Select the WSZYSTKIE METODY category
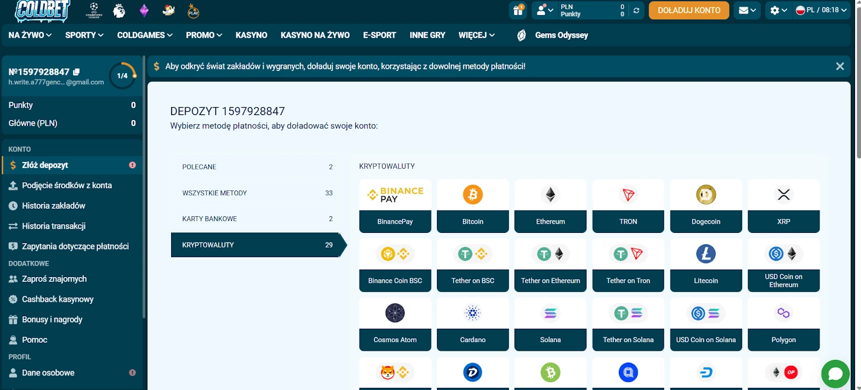861x390 pixels. 255,193
